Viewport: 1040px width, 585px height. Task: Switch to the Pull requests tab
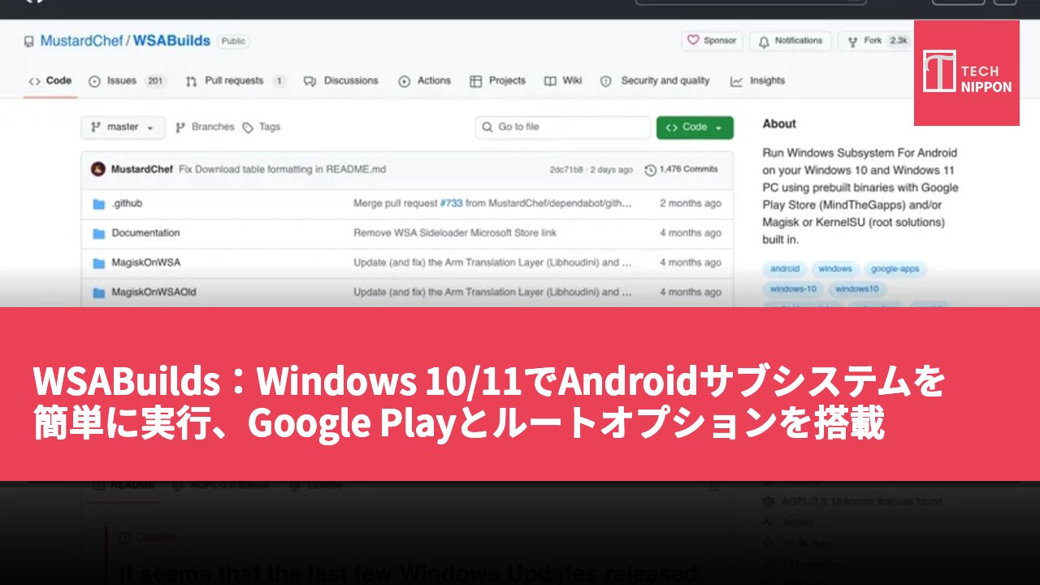[x=236, y=80]
